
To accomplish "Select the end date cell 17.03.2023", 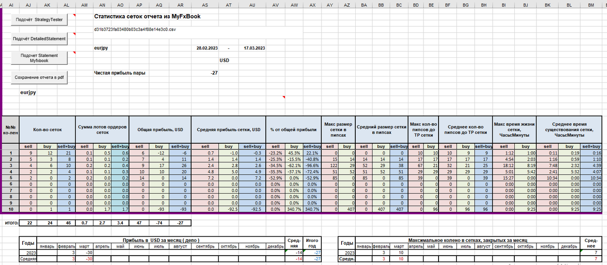I will coord(254,48).
